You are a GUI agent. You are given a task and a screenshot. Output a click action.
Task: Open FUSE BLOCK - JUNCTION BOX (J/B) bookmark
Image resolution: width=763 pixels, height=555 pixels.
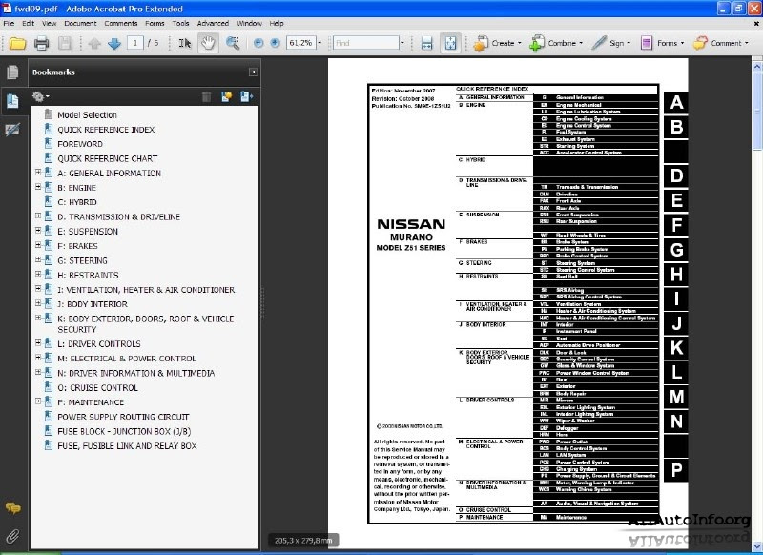pyautogui.click(x=124, y=432)
